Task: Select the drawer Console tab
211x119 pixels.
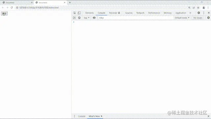Action: click(82, 116)
